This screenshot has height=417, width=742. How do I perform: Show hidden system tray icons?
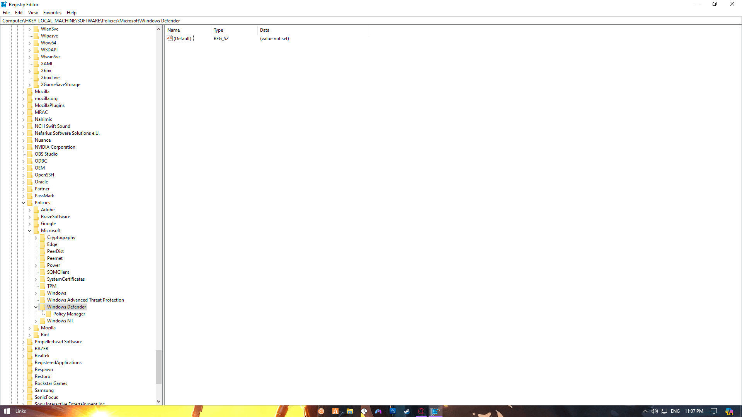tap(645, 411)
